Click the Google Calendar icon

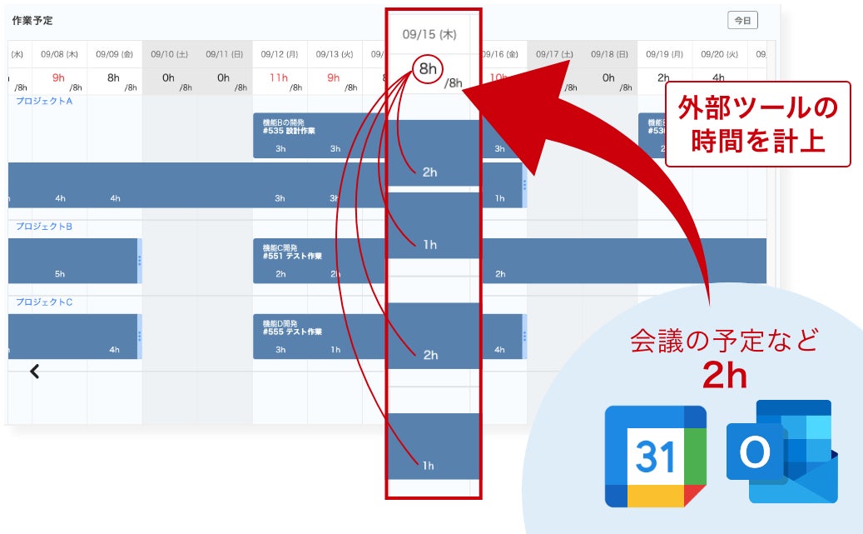[655, 457]
